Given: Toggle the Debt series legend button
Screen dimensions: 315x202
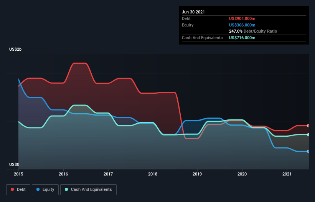Looking at the screenshot, I should [x=18, y=190].
